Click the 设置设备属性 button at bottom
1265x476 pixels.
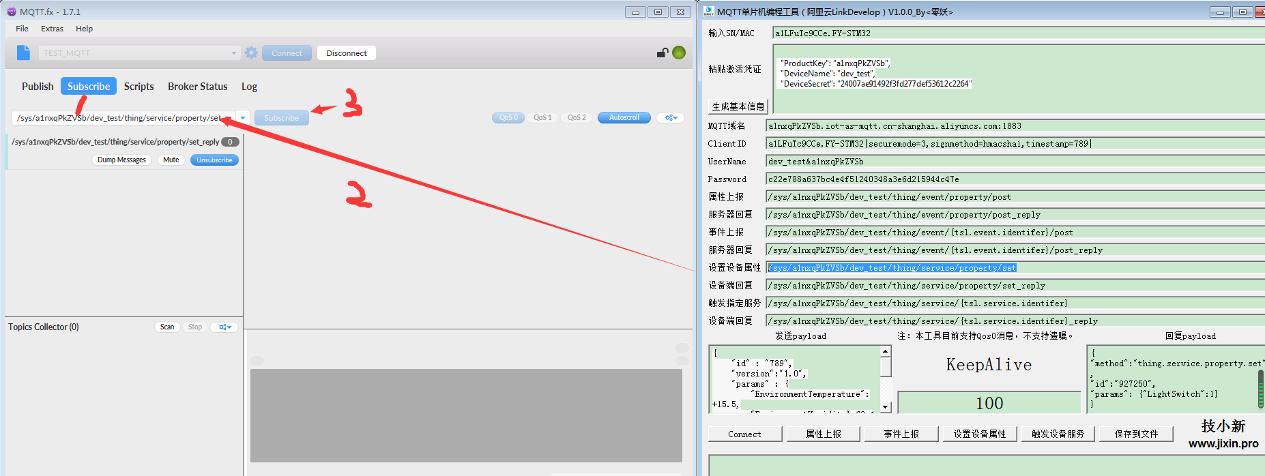[980, 434]
